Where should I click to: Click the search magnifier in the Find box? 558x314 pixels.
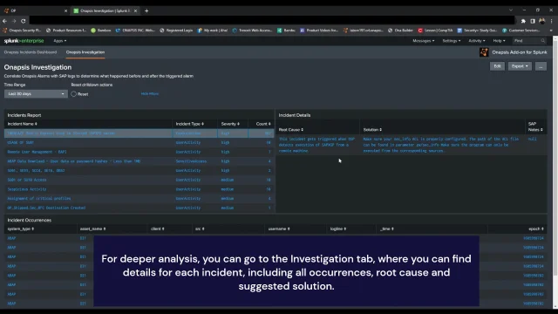pyautogui.click(x=543, y=41)
